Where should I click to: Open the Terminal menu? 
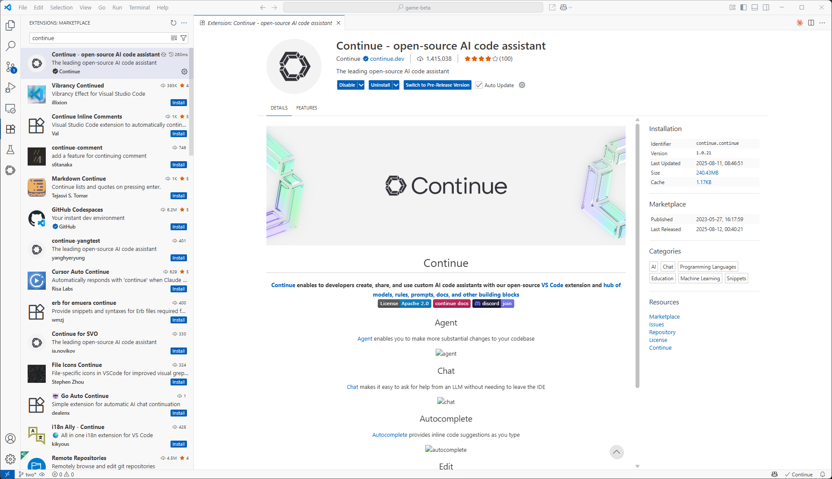(139, 7)
